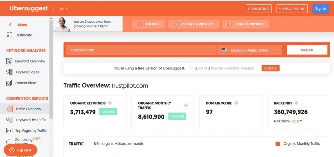This screenshot has height=157, width=334.
Task: Click the Keywords by Traffic icon
Action: [x=9, y=120]
